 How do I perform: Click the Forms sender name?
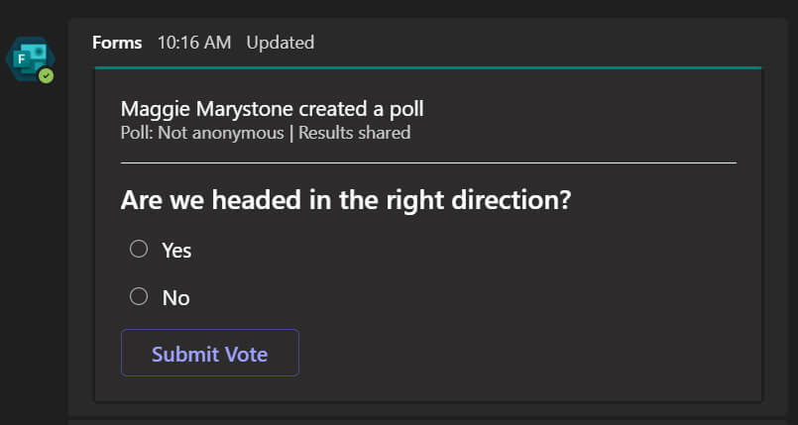(x=117, y=43)
